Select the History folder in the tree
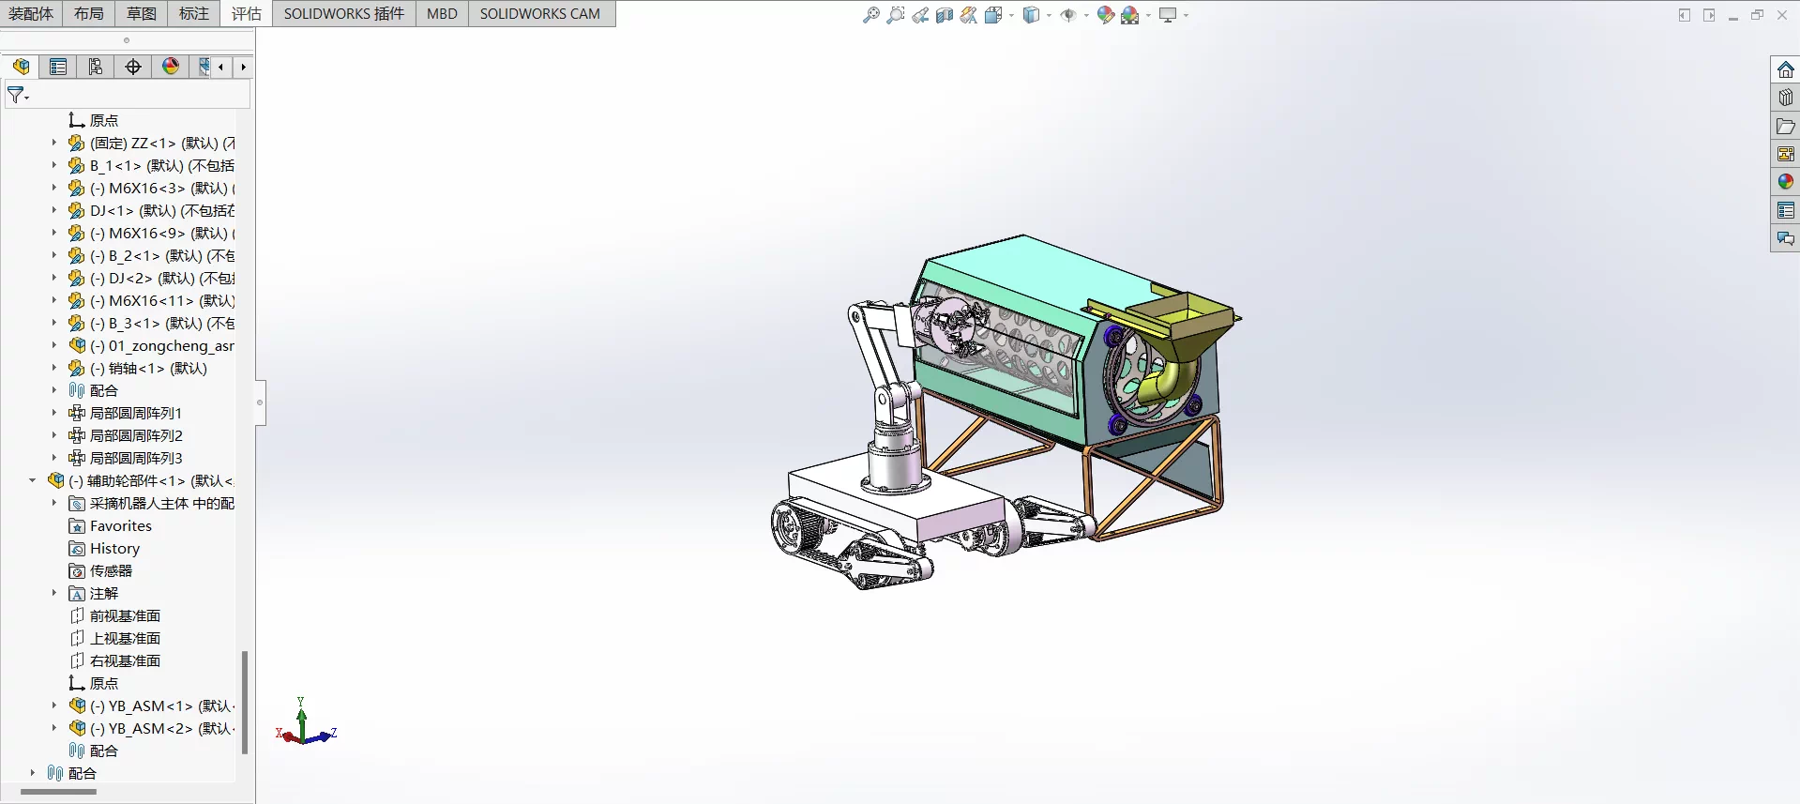 [114, 549]
